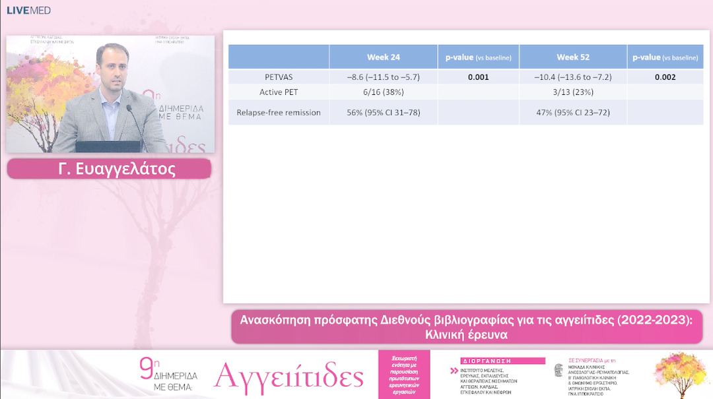
Task: Click the 0.001 p-value cell
Action: 478,77
